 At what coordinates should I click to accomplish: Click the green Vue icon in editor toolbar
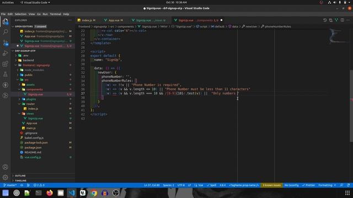pyautogui.click(x=336, y=20)
